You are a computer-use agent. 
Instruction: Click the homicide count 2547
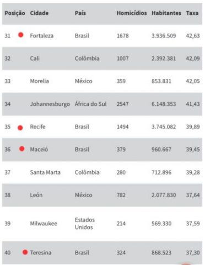(123, 104)
